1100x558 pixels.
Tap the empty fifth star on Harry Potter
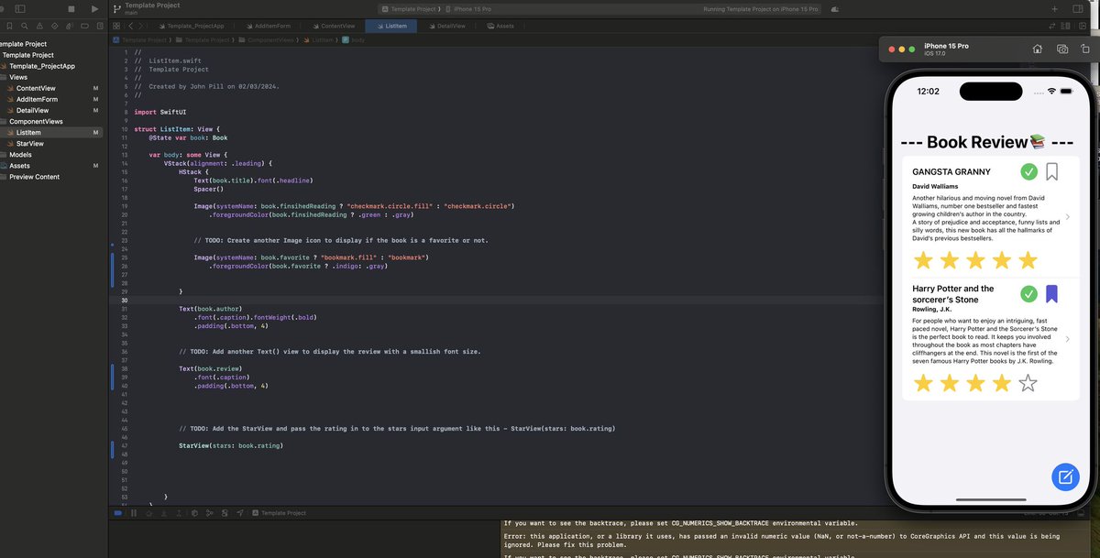(x=1028, y=383)
